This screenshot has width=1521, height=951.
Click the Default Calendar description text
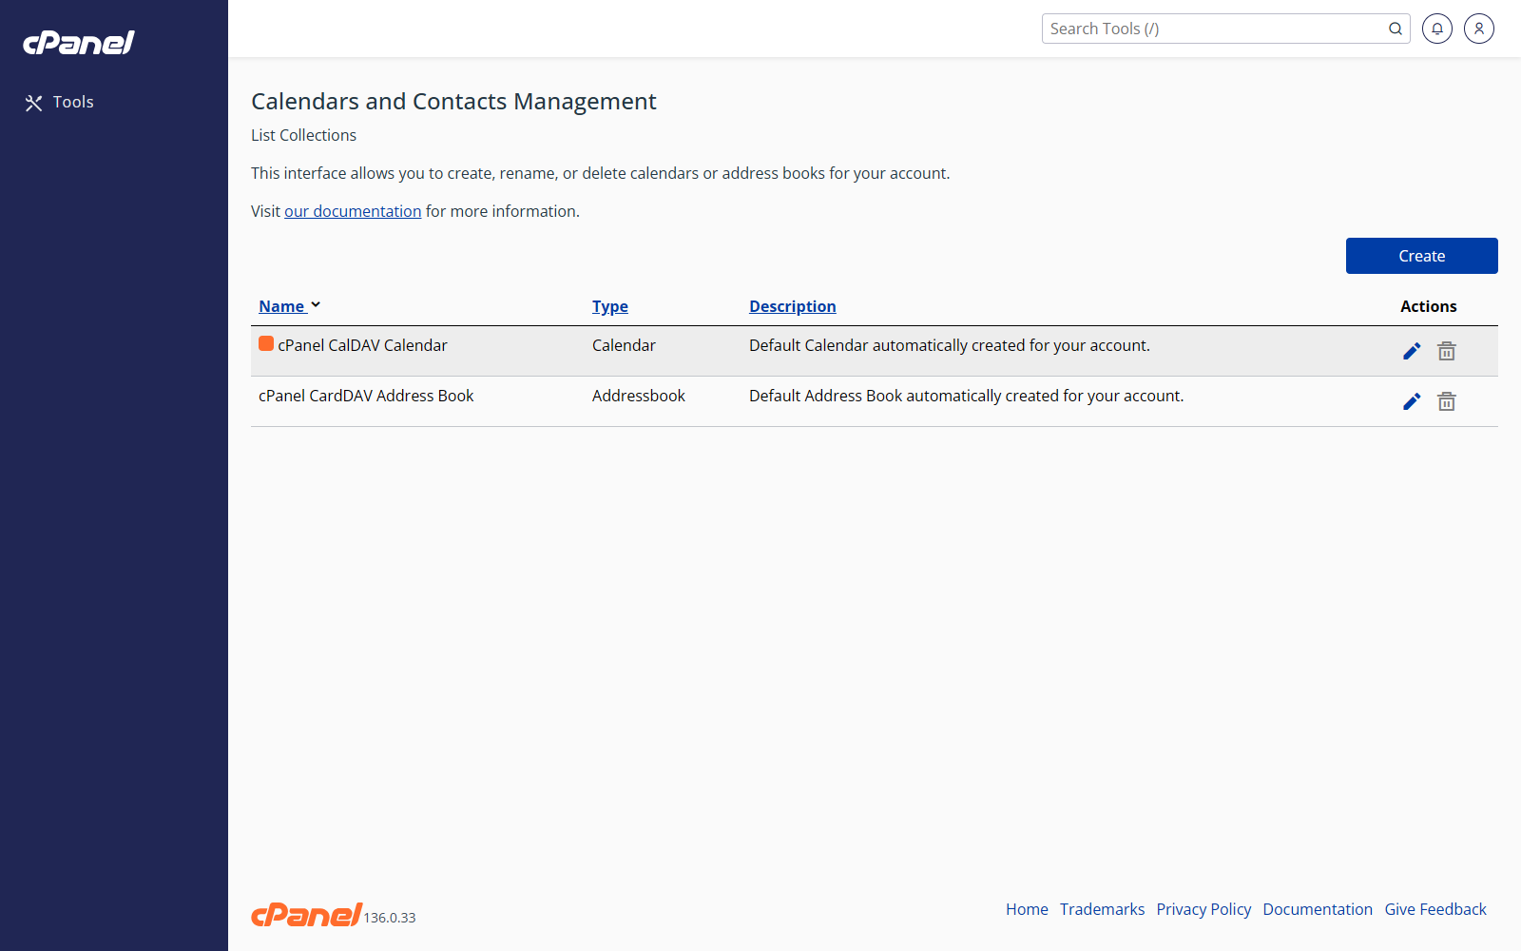(x=950, y=345)
